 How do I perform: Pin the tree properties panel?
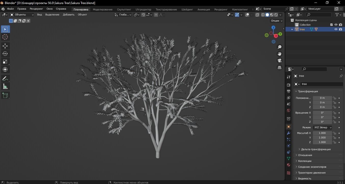[341, 76]
